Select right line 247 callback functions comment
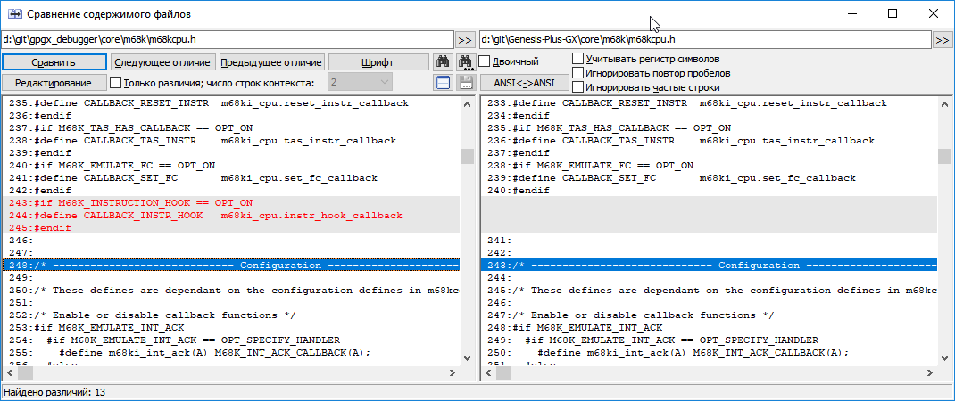The width and height of the screenshot is (955, 401). coord(709,315)
